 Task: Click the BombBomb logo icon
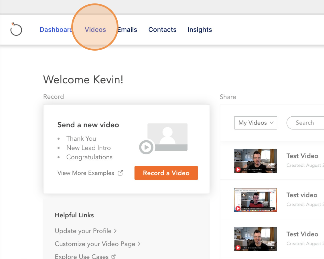tap(16, 29)
